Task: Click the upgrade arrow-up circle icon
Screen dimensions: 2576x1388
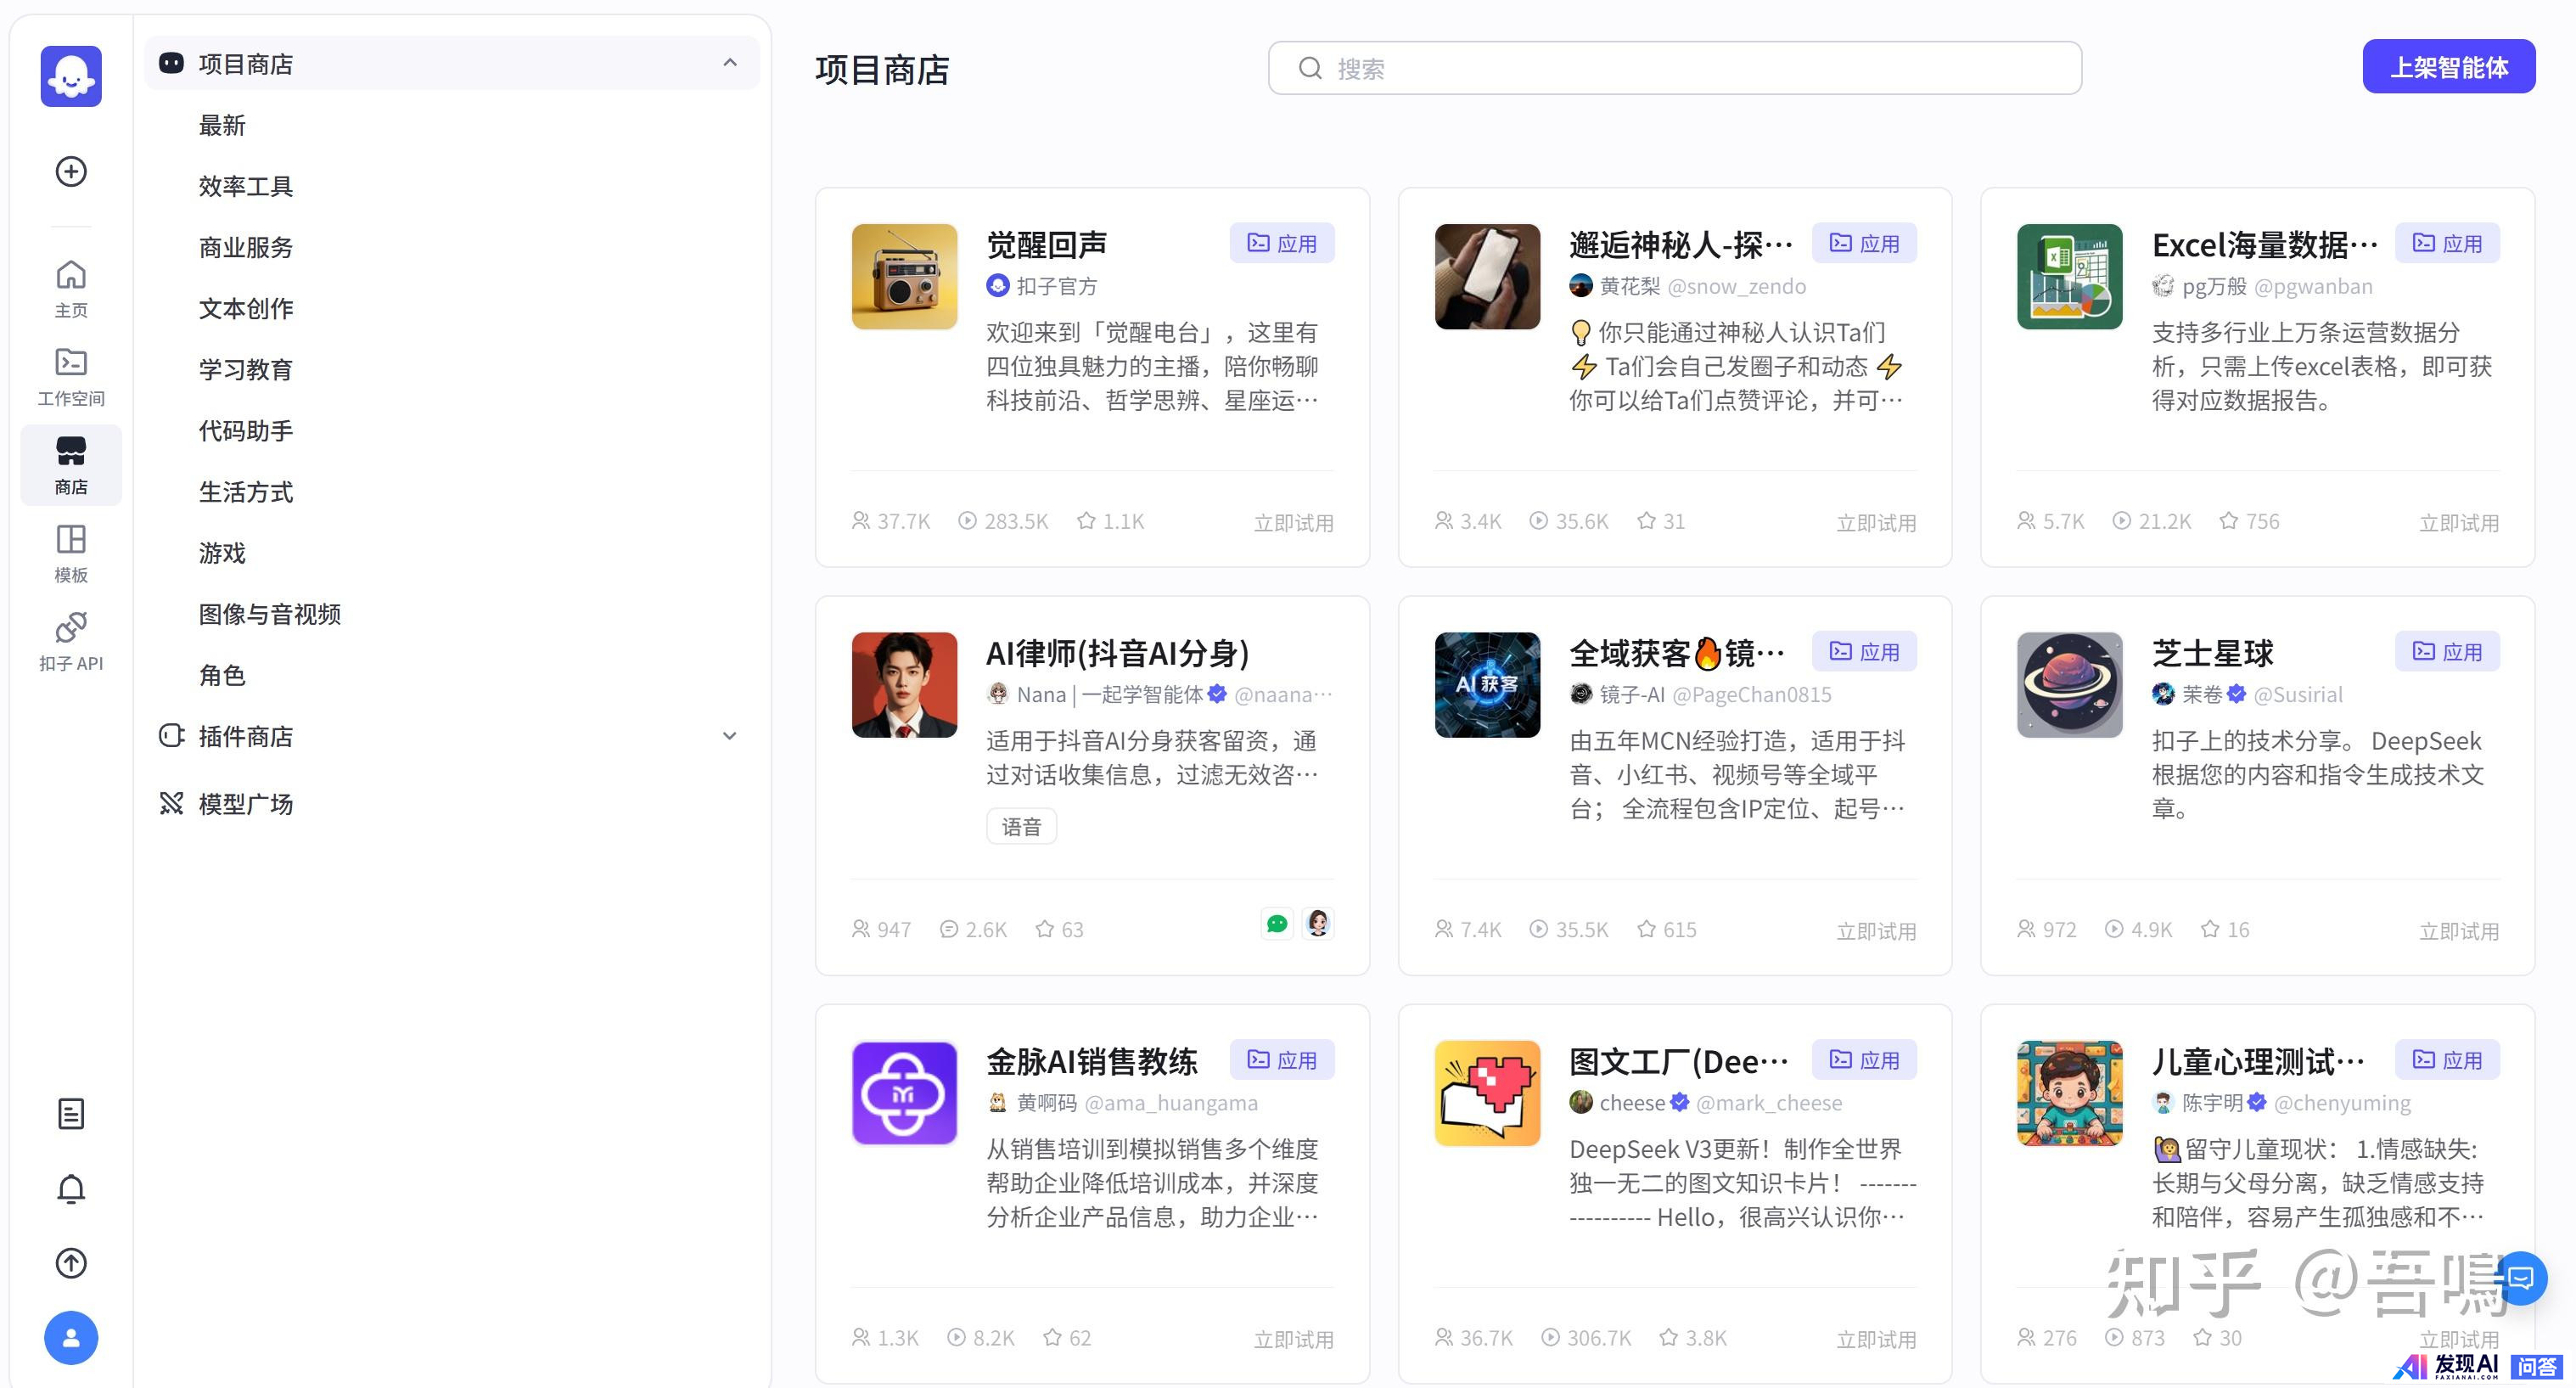Action: 70,1263
